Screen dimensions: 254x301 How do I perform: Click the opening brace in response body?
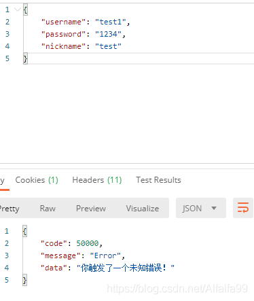pyautogui.click(x=24, y=231)
